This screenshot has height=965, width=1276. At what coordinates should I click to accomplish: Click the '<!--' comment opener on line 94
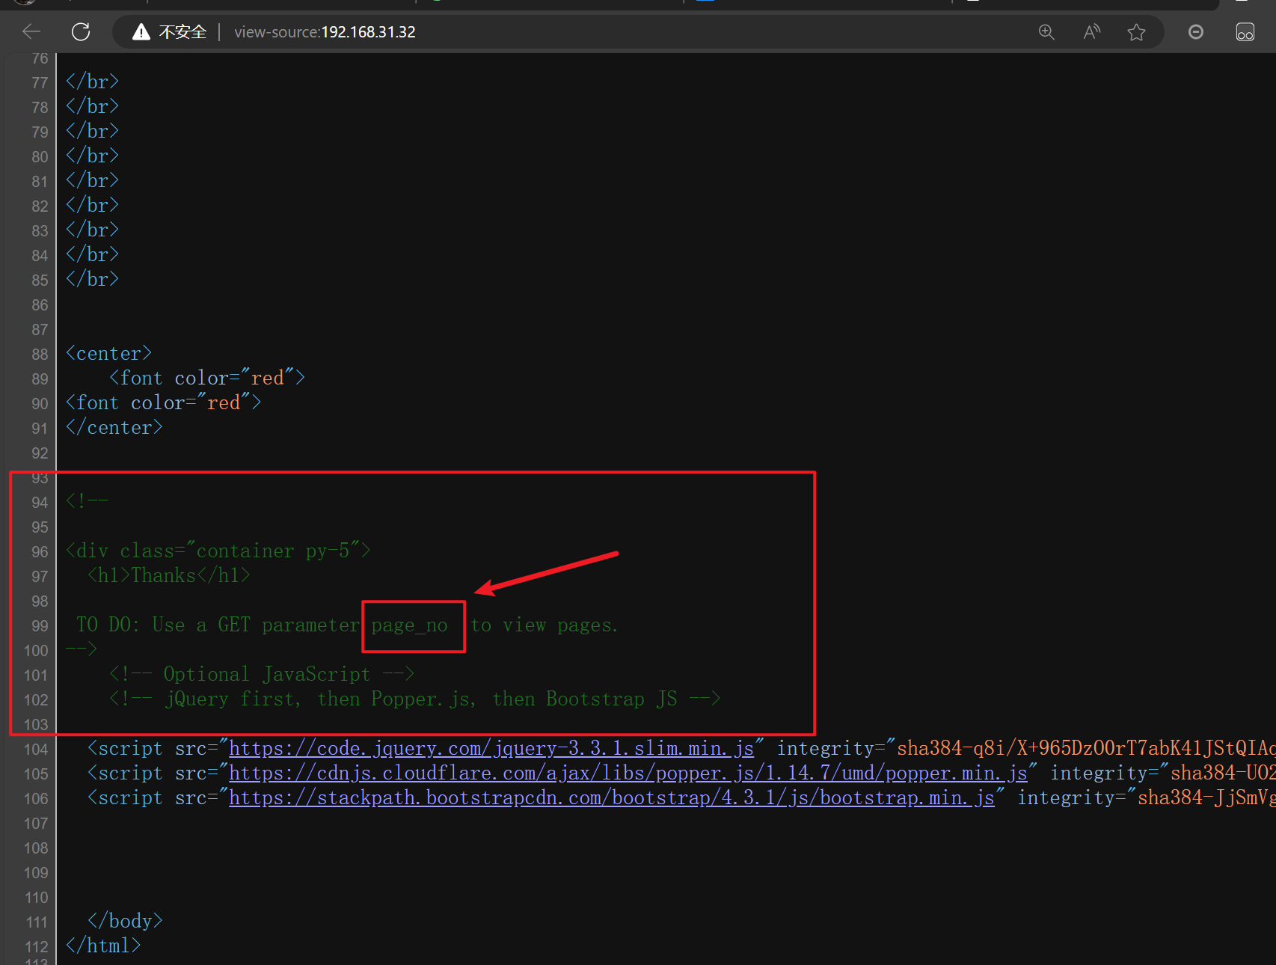(88, 501)
